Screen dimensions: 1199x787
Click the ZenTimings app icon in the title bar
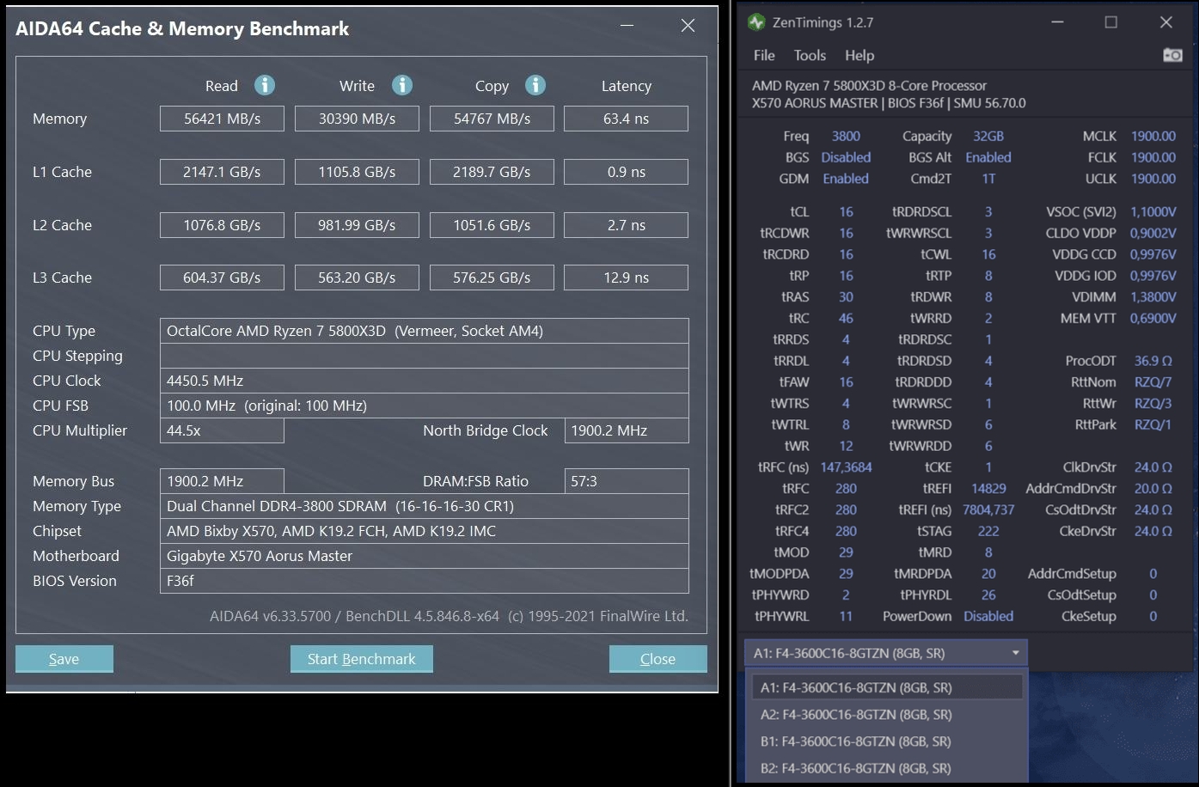(755, 21)
